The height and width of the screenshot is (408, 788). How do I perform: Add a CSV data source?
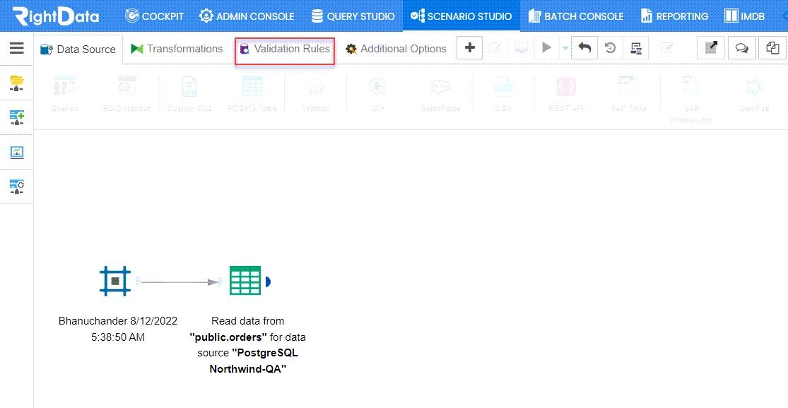click(503, 91)
